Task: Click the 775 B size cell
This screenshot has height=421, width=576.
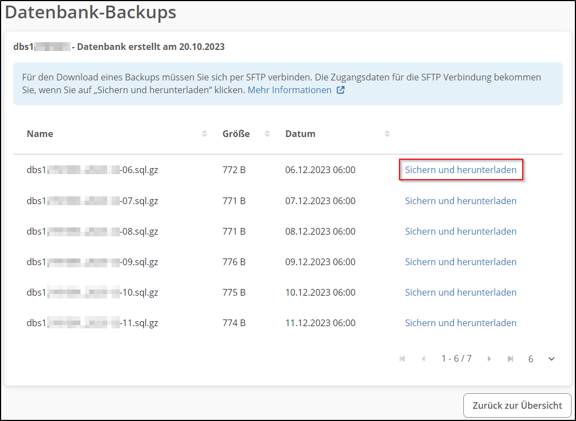Action: coord(234,292)
